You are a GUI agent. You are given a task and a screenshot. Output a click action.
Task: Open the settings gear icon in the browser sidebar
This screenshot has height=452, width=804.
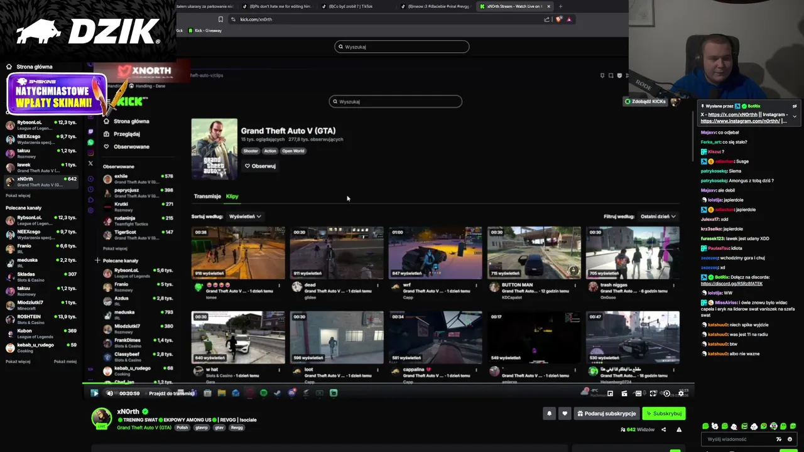point(90,210)
